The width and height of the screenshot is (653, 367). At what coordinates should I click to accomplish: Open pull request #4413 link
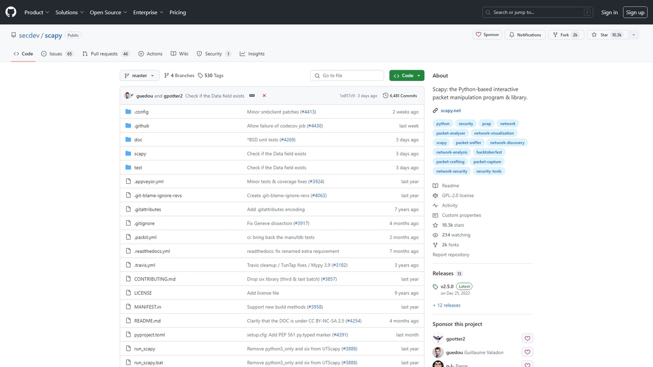point(308,111)
